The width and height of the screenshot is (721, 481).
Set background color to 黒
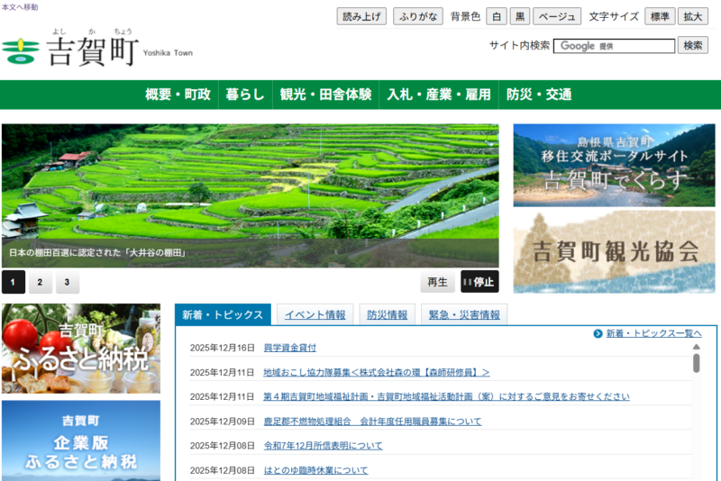pyautogui.click(x=520, y=16)
